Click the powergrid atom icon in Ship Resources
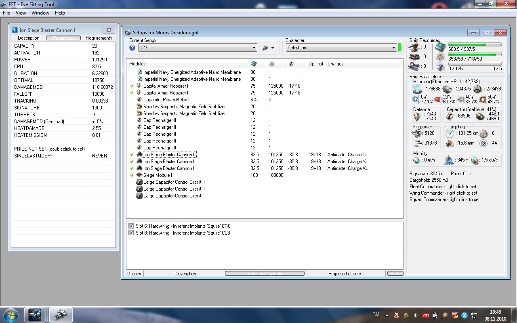Viewport: 517px width, 323px height. coord(440,57)
